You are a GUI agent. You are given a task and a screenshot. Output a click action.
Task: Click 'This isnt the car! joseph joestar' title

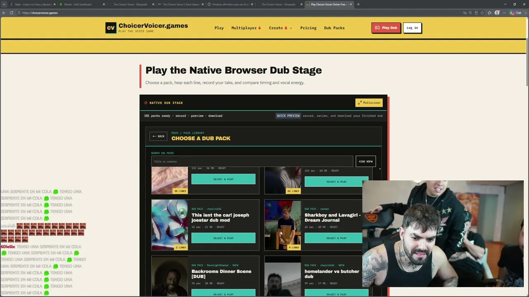(x=220, y=217)
